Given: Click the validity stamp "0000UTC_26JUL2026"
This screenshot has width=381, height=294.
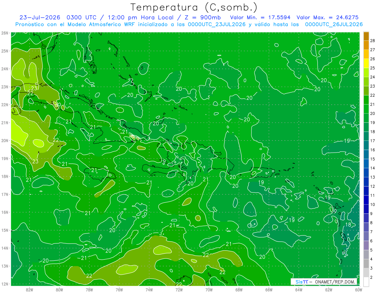Looking at the screenshot, I should coord(334,24).
